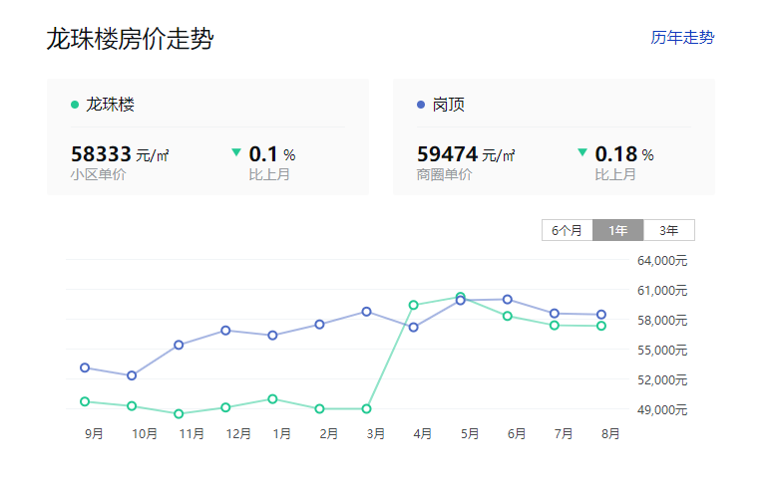Viewport: 773px width, 486px height.
Task: Click the 58,000元 axis label
Action: click(x=662, y=321)
